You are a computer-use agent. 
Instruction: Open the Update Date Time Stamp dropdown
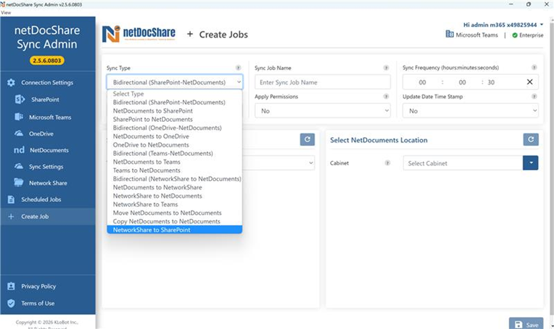[x=470, y=111]
